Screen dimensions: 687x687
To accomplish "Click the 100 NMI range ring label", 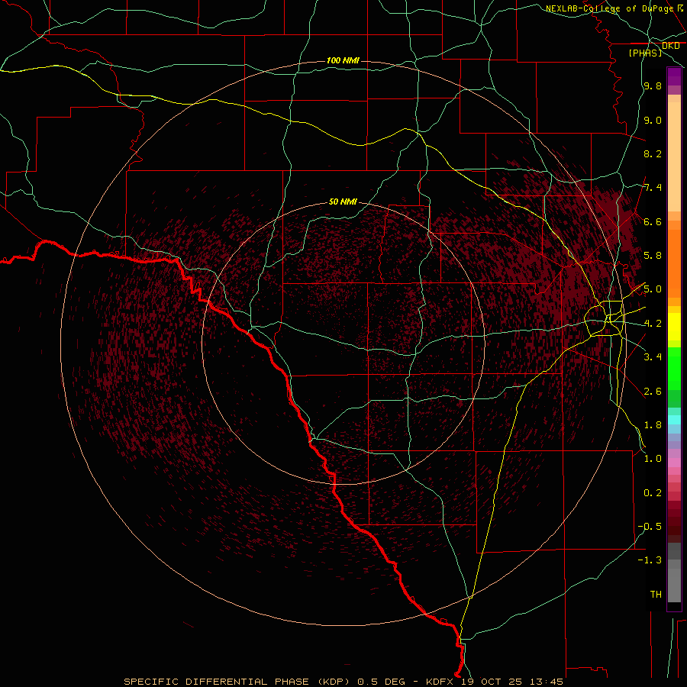I will pos(343,60).
